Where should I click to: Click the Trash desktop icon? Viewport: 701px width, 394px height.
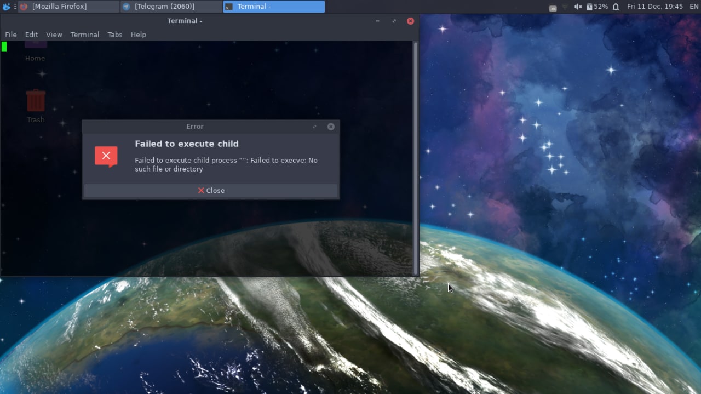coord(36,106)
